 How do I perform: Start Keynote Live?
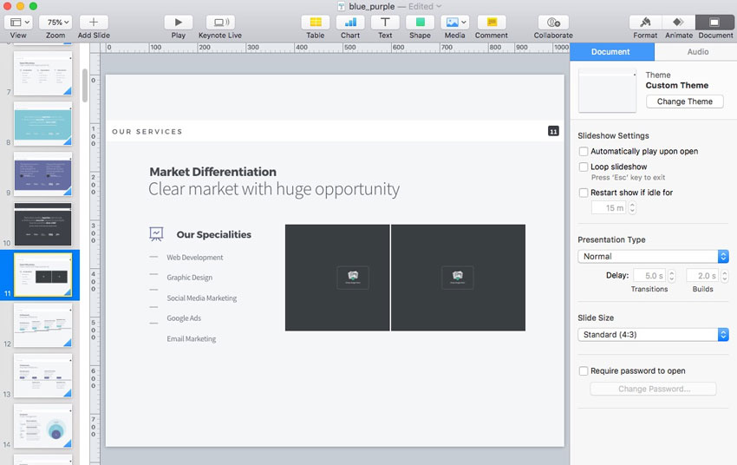(220, 22)
